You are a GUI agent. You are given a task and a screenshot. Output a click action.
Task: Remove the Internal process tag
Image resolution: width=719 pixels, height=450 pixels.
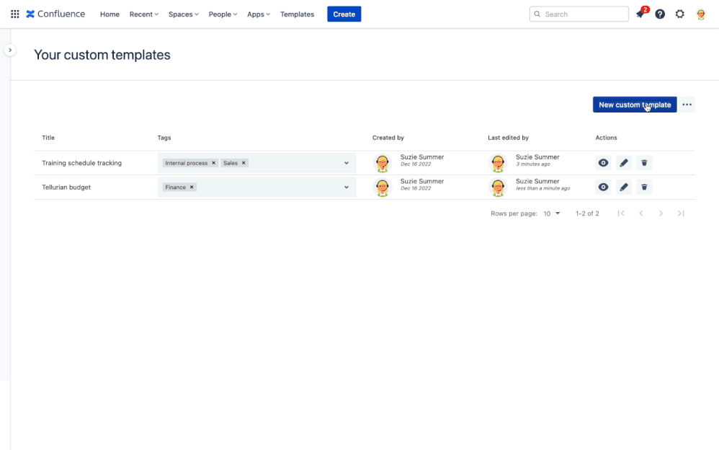[213, 163]
